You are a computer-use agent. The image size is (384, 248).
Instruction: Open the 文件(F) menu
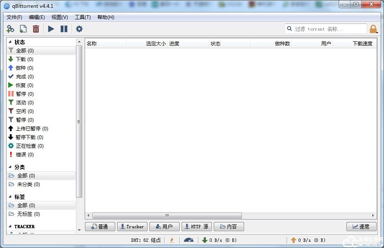(x=14, y=17)
